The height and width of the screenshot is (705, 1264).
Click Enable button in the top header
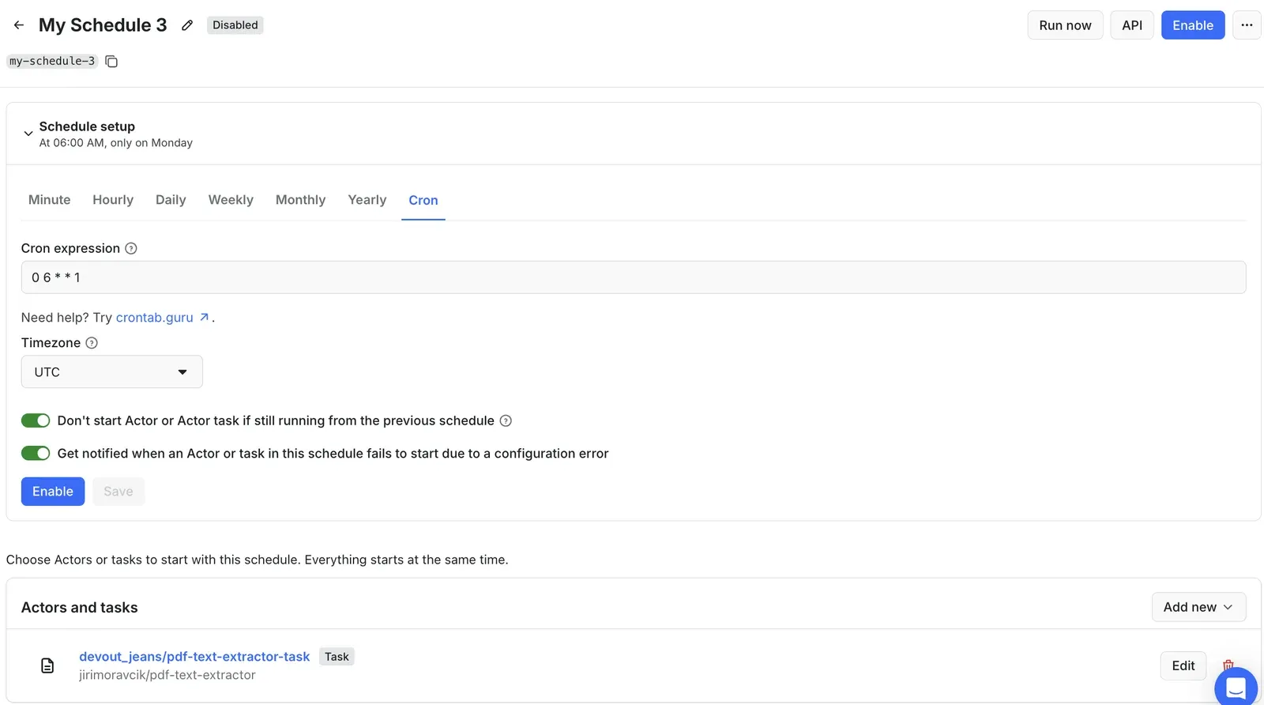[x=1193, y=25]
